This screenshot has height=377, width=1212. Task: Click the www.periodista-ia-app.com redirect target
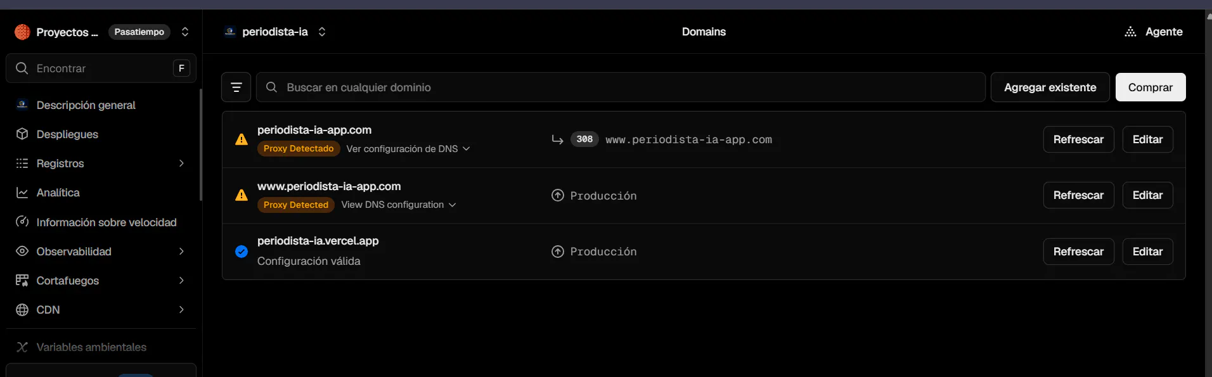click(x=689, y=139)
